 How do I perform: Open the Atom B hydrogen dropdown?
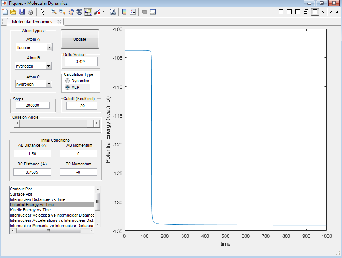[48, 66]
